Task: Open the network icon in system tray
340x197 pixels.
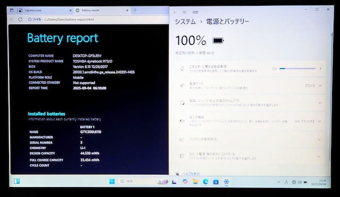Action: [294, 182]
